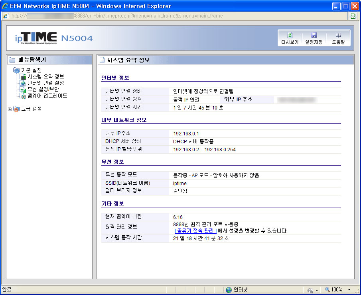Viewport: 361px width, 295px height.
Task: Click the 완료 status bar text
Action: pyautogui.click(x=6, y=290)
